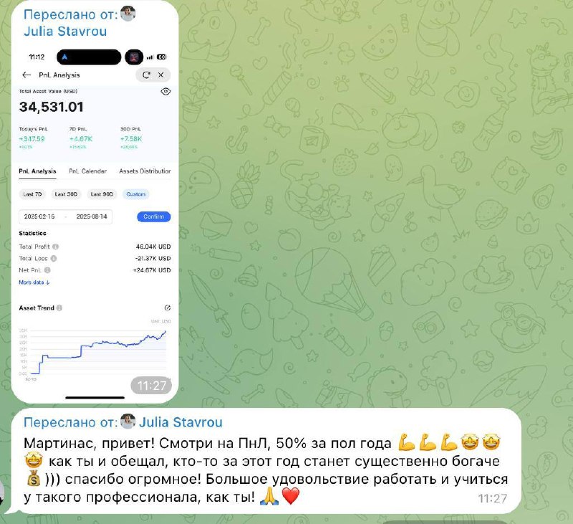
Task: Click the info icon next to Net PnL
Action: coord(47,270)
